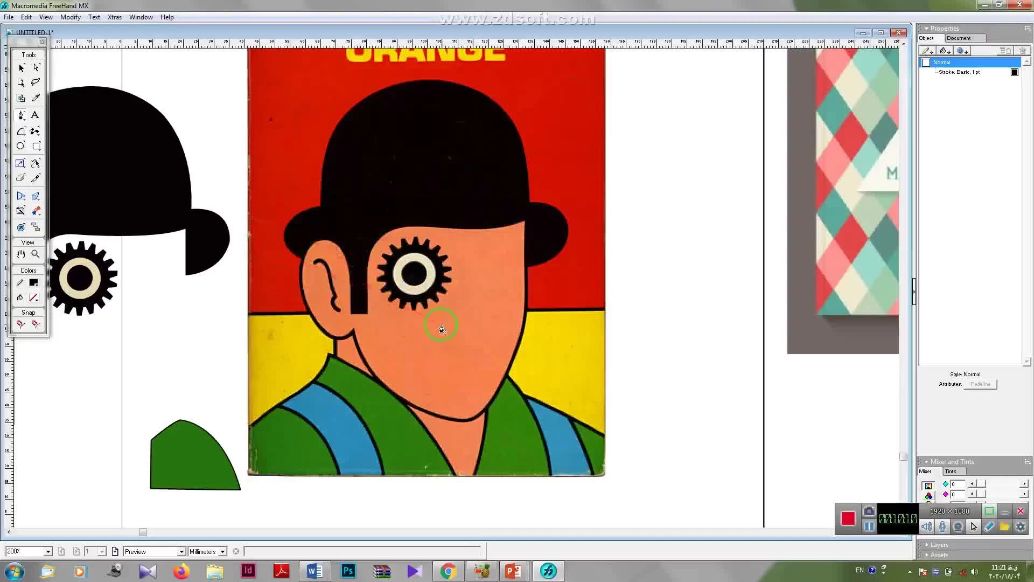
Task: Choose the Action tool
Action: click(x=21, y=227)
